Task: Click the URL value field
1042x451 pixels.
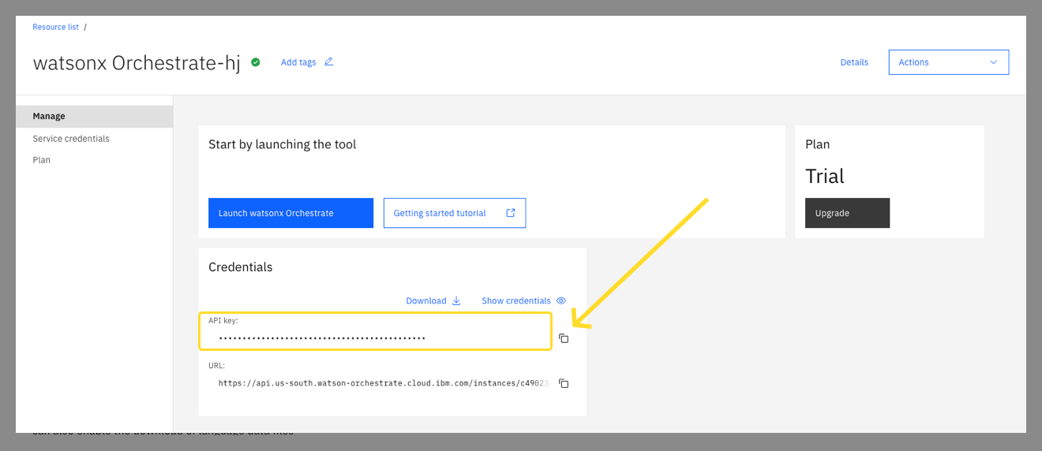Action: tap(383, 383)
